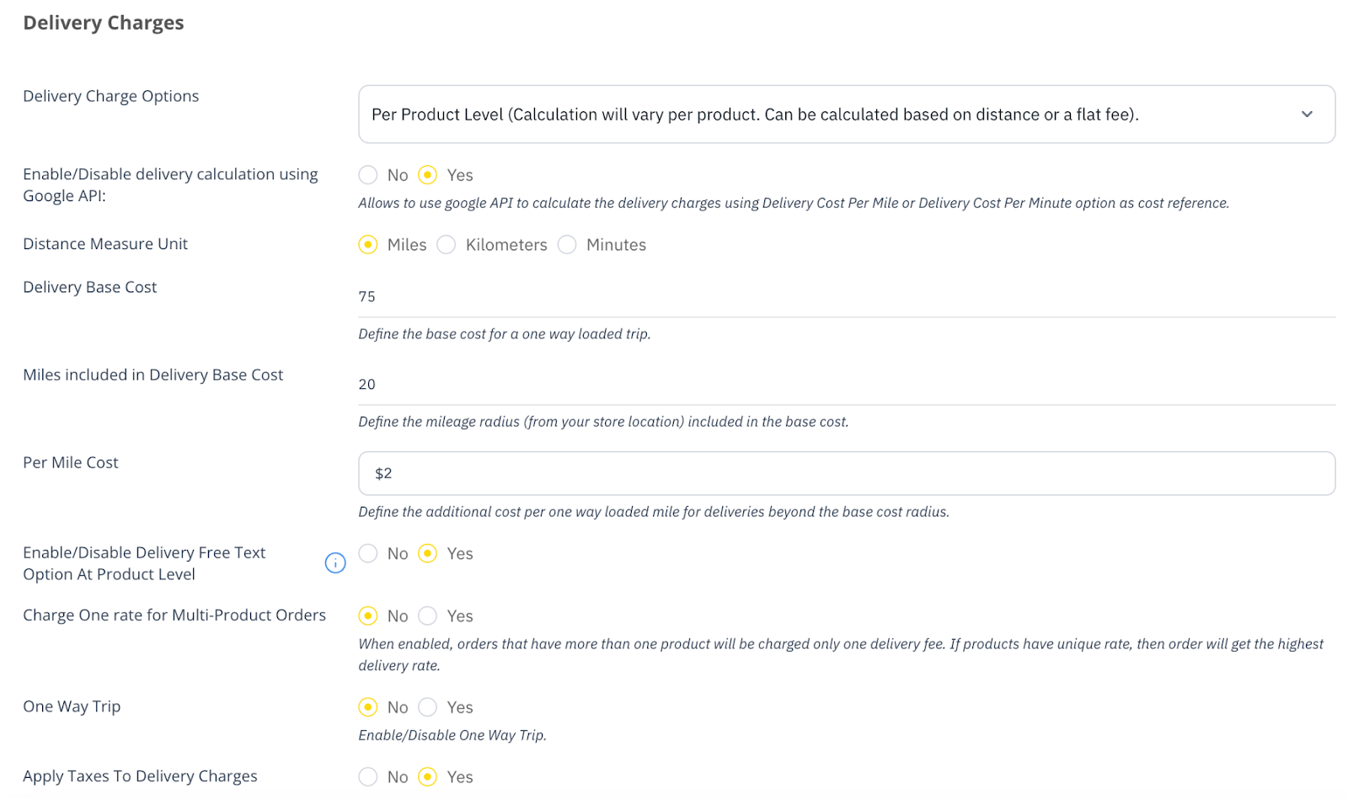Click the 'When enabled, orders that have more' help text
The image size is (1348, 799).
click(x=841, y=655)
